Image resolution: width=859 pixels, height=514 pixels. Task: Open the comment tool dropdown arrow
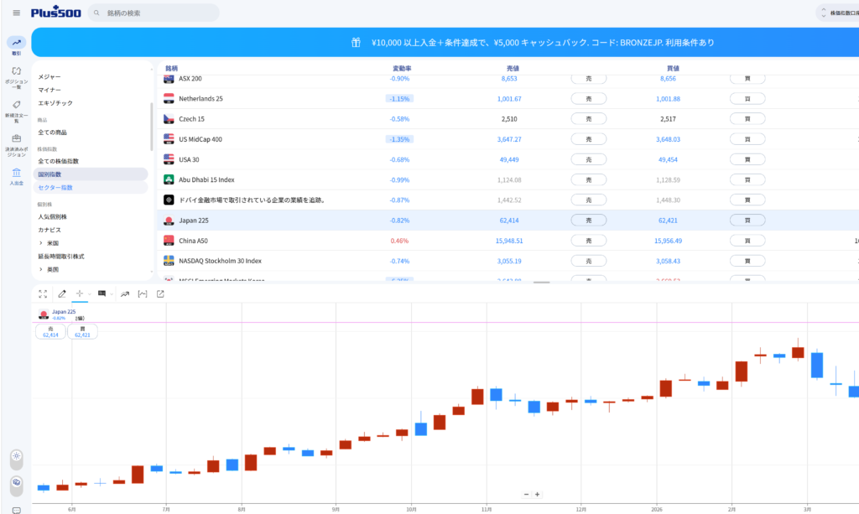(112, 294)
